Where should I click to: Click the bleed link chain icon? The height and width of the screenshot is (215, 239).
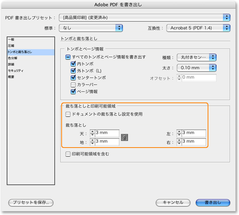click(125, 137)
